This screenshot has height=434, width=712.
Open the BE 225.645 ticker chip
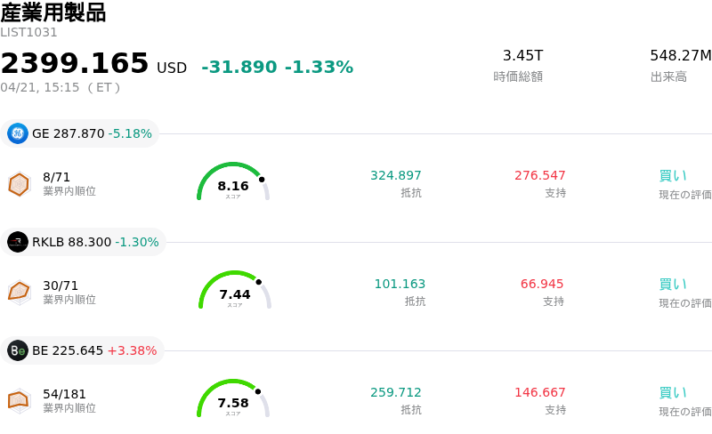point(85,350)
